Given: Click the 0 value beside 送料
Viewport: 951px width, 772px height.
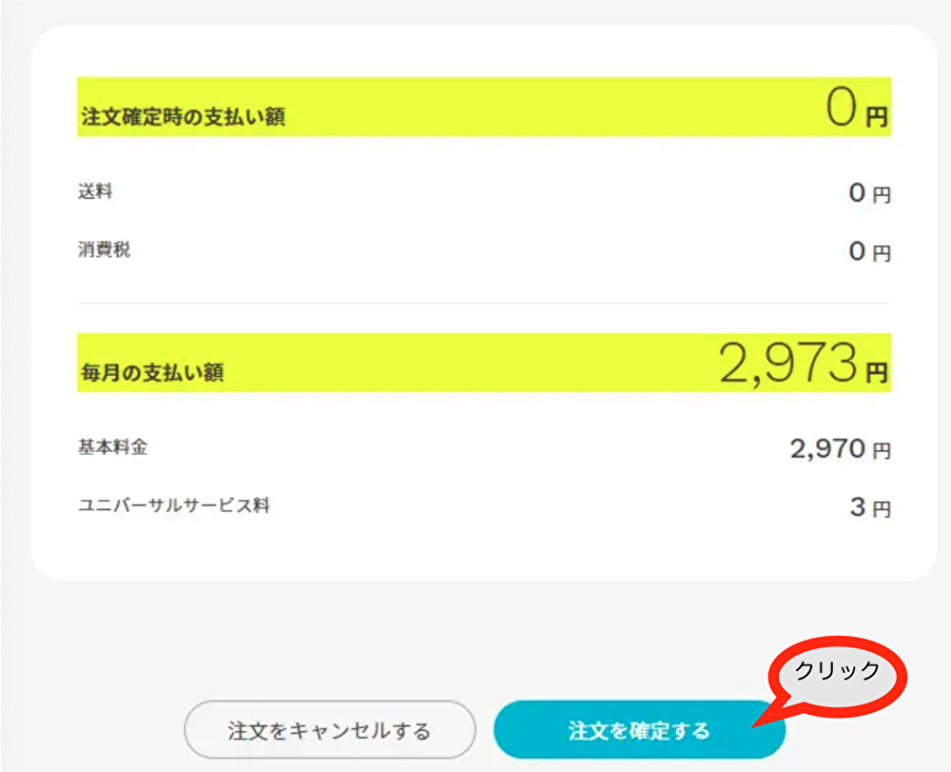Looking at the screenshot, I should tap(858, 193).
